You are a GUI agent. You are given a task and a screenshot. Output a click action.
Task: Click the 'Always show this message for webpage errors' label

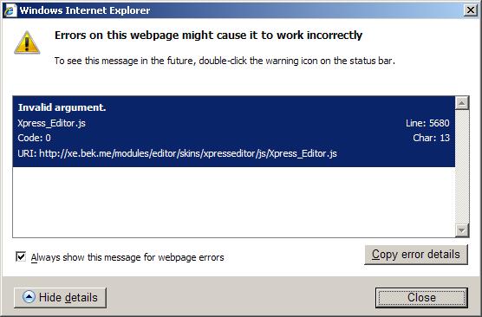[127, 257]
